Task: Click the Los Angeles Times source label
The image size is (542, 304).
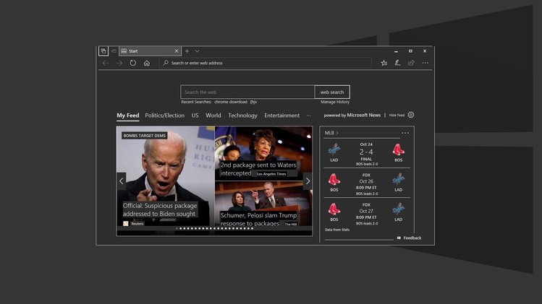Action: 271,174
